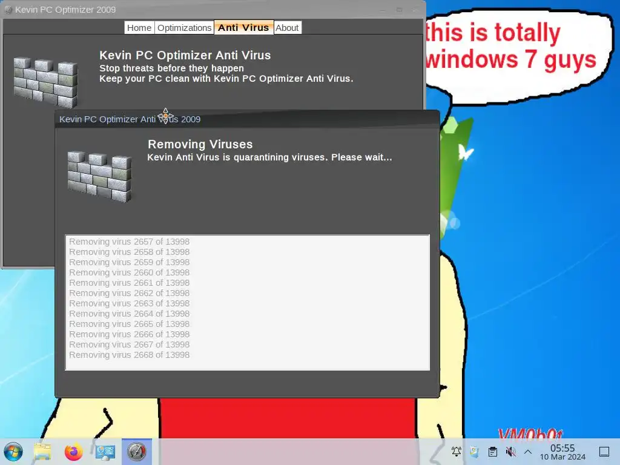Click 'Stop threats before they happen' text
Image resolution: width=620 pixels, height=465 pixels.
pos(171,68)
